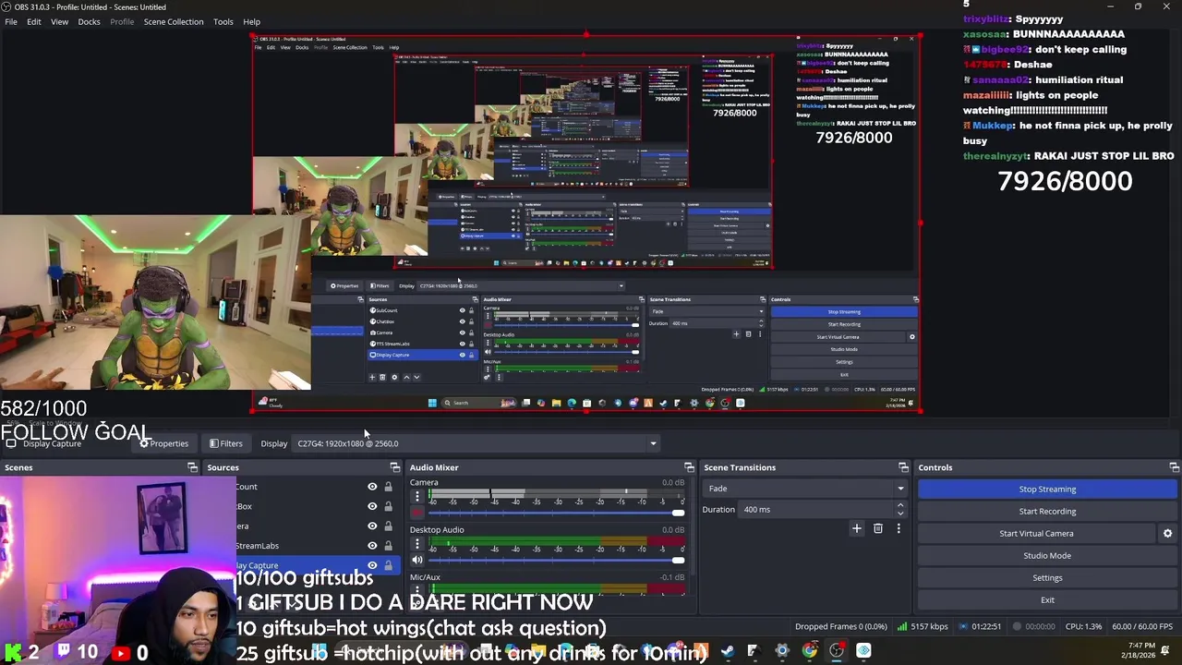Click Start Virtual Camera button
1182x665 pixels.
click(1036, 533)
